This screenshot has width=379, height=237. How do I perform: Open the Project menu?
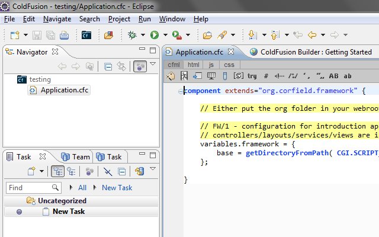pos(119,19)
